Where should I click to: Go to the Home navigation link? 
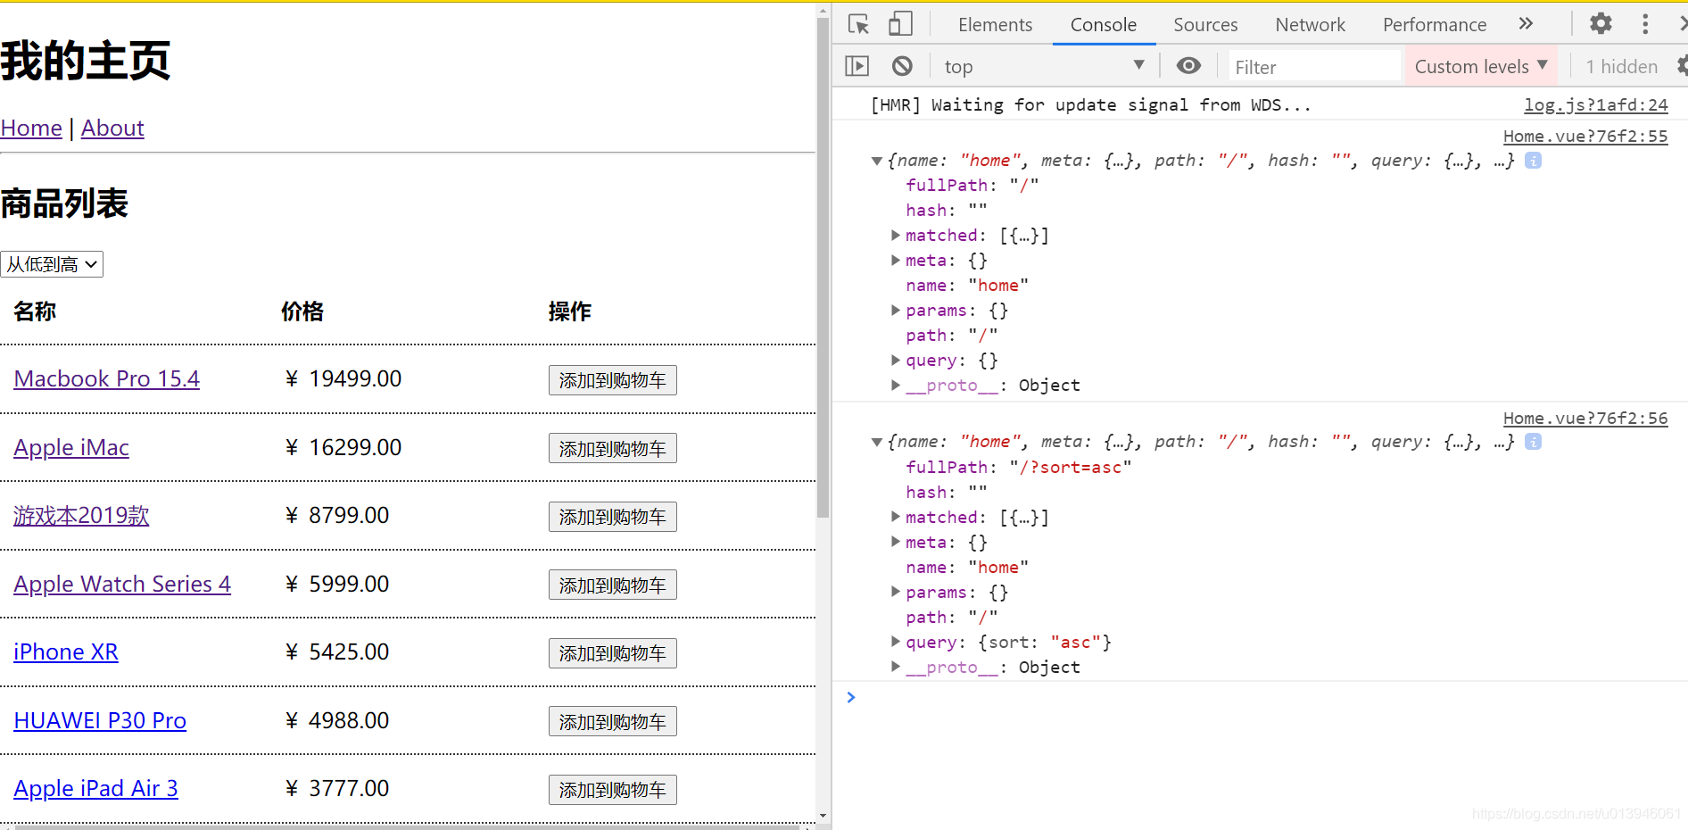(31, 129)
